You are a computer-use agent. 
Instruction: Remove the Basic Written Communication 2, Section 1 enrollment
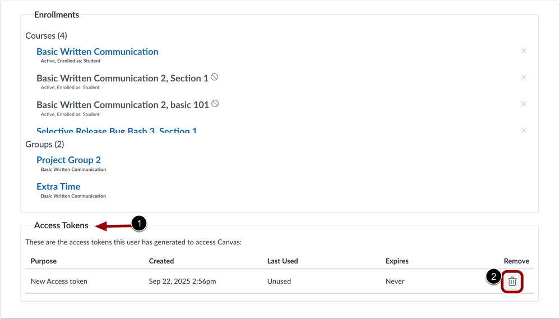pos(524,77)
